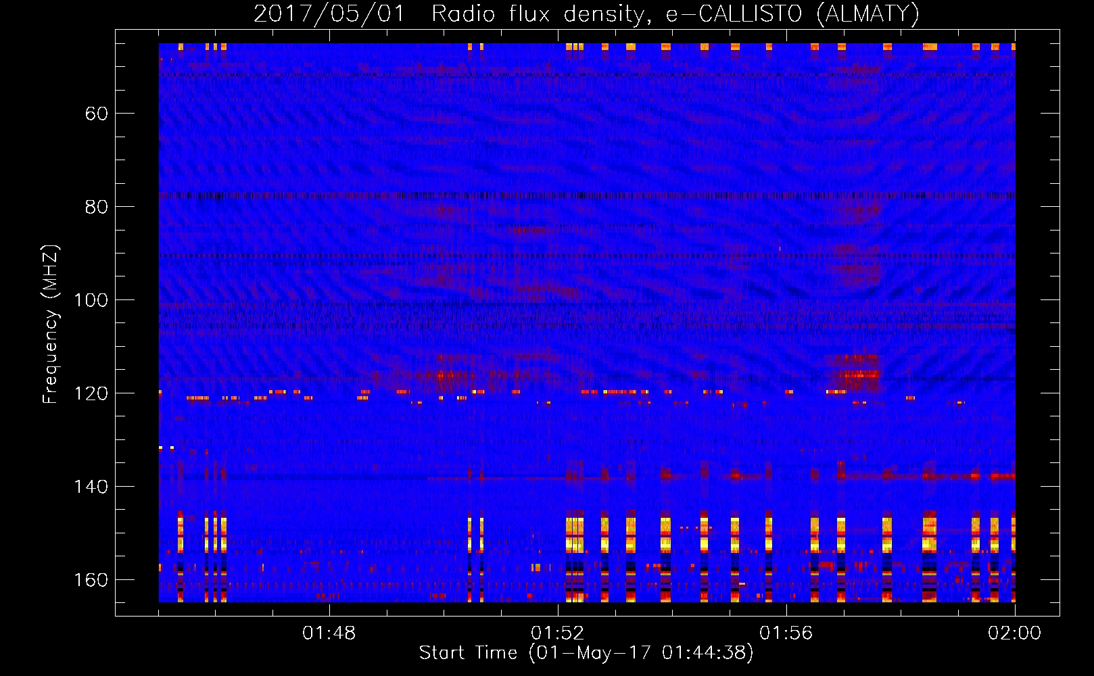Click the 100 frequency tick label
Screen dimensions: 1094x676
tap(91, 300)
